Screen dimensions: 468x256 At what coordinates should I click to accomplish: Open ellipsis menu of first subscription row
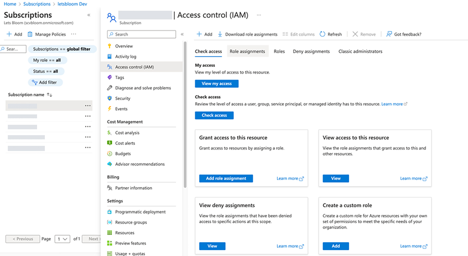pos(88,106)
